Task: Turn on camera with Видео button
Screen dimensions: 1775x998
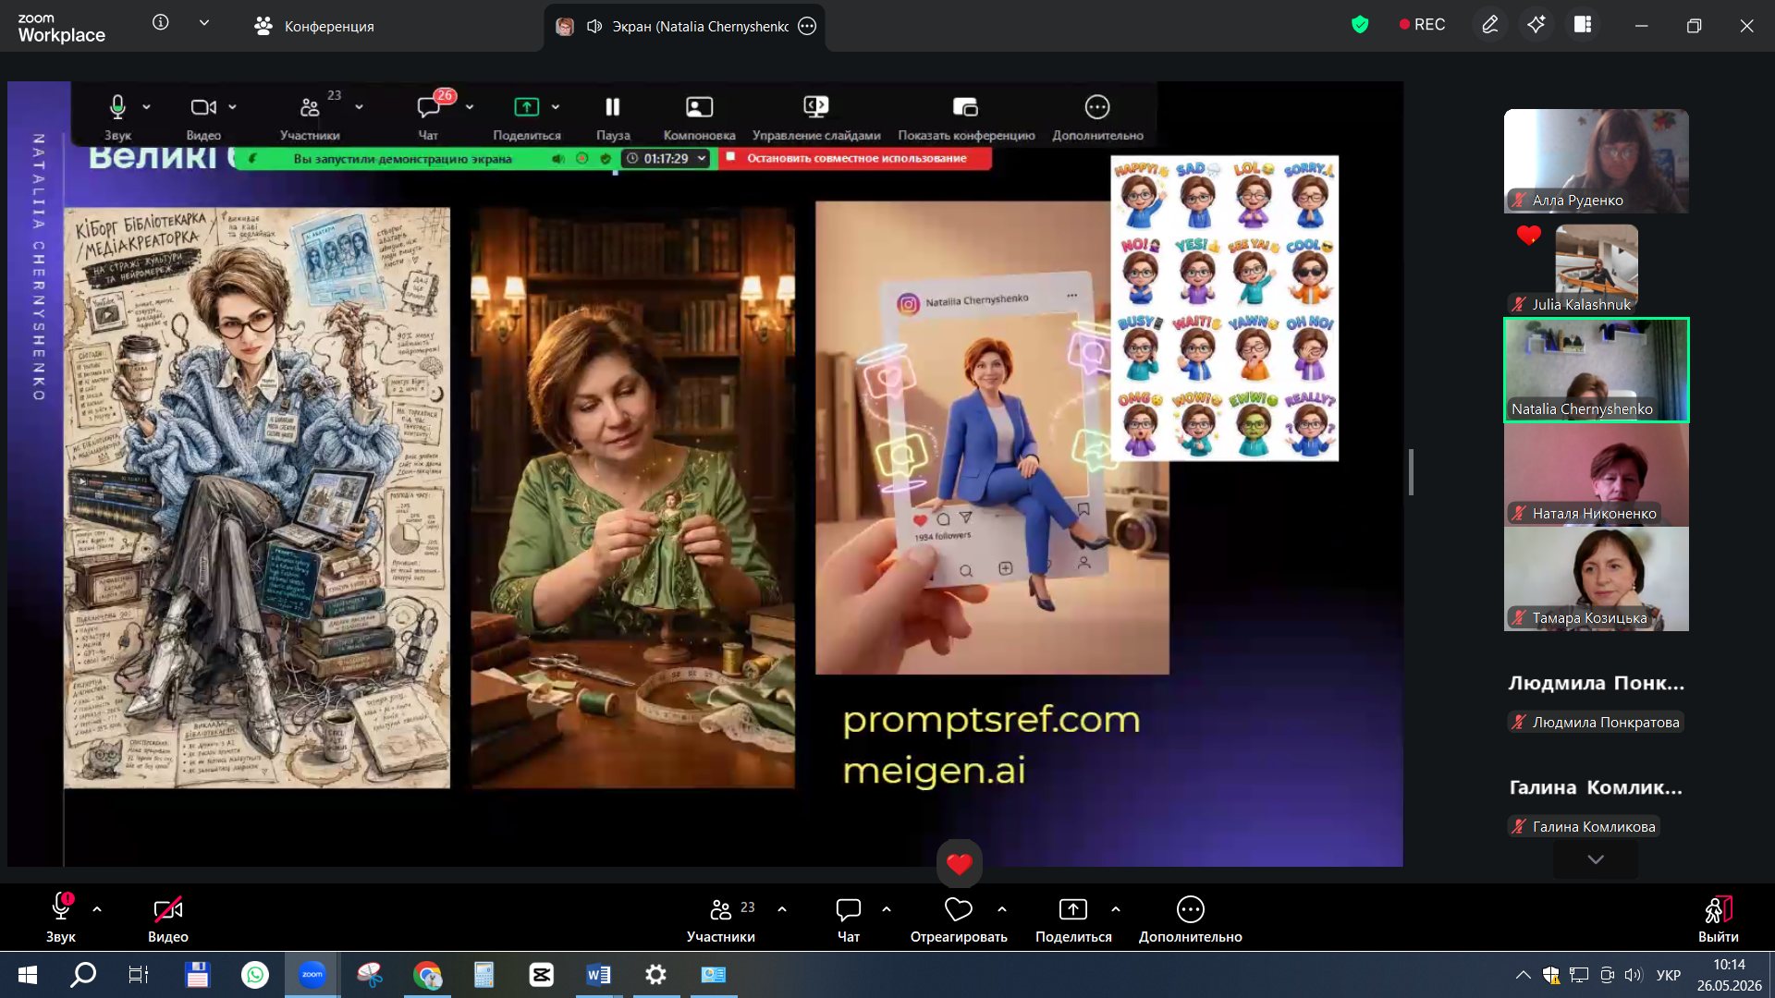Action: [x=168, y=919]
